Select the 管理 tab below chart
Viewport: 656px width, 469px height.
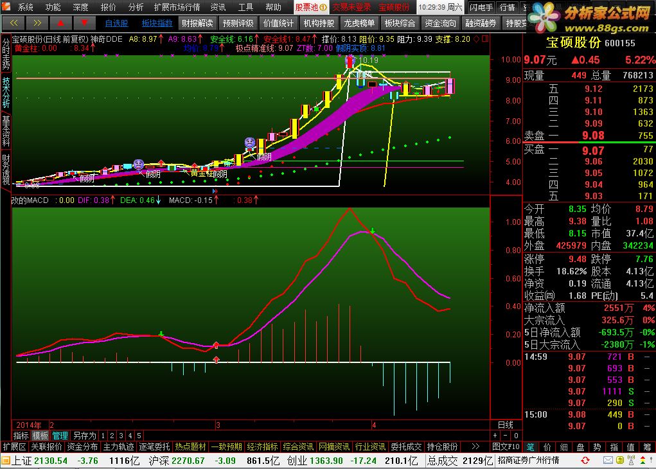60,436
